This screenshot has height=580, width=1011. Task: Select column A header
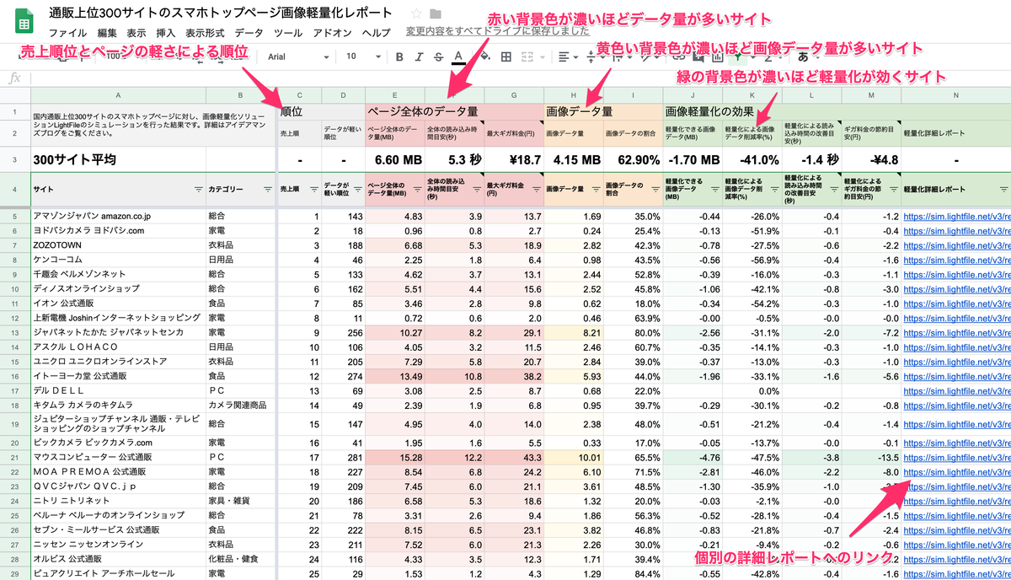(117, 95)
